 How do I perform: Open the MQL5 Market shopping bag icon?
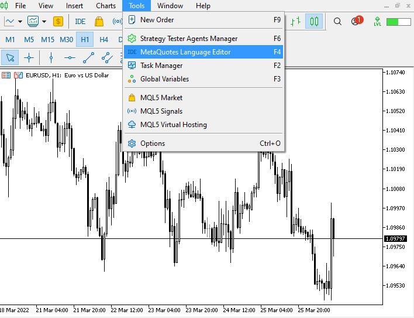point(99,22)
